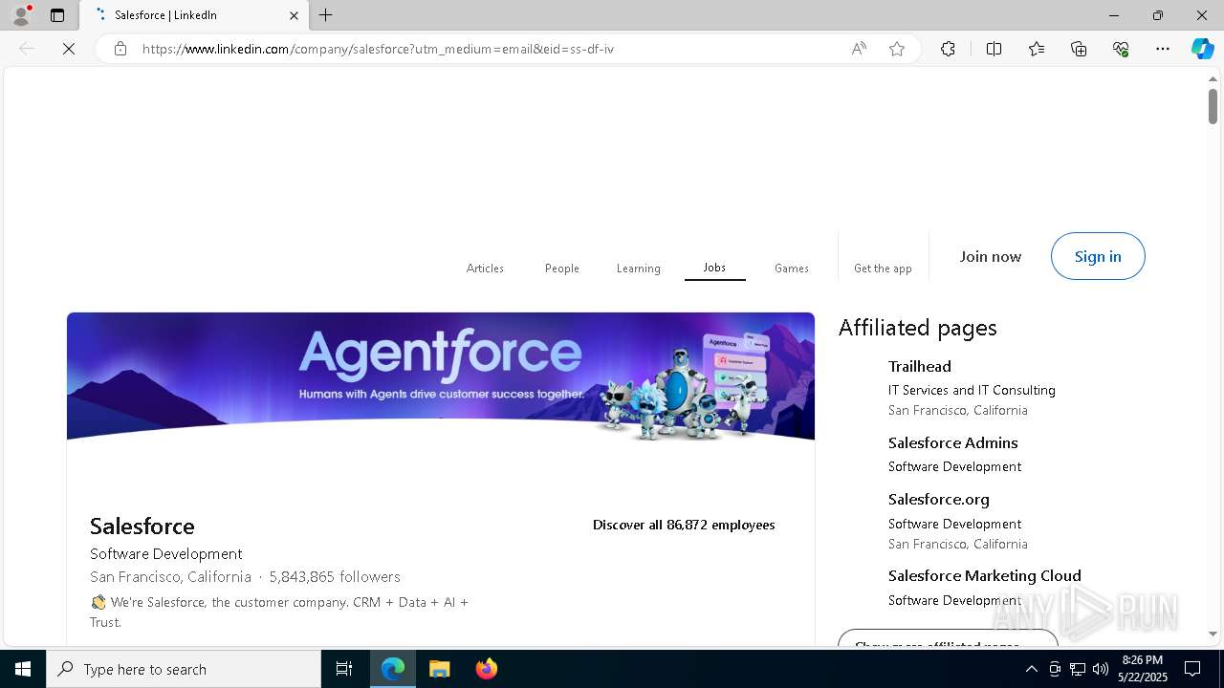The height and width of the screenshot is (688, 1224).
Task: Click the Sign in button
Action: tap(1098, 256)
